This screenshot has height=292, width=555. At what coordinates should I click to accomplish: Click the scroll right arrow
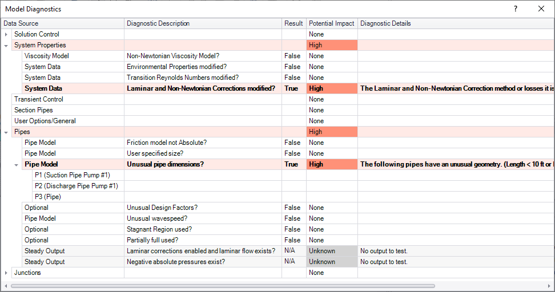pyautogui.click(x=549, y=286)
